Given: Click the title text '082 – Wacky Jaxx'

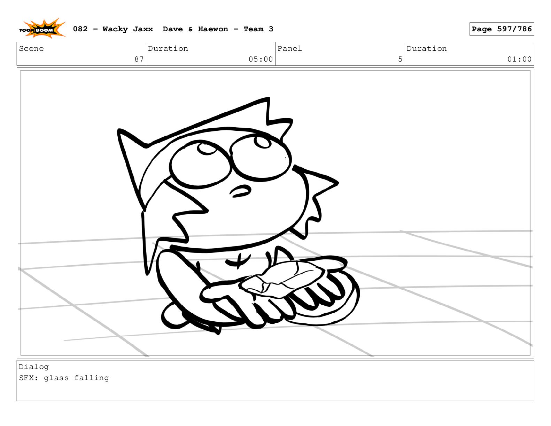Looking at the screenshot, I should tap(113, 29).
